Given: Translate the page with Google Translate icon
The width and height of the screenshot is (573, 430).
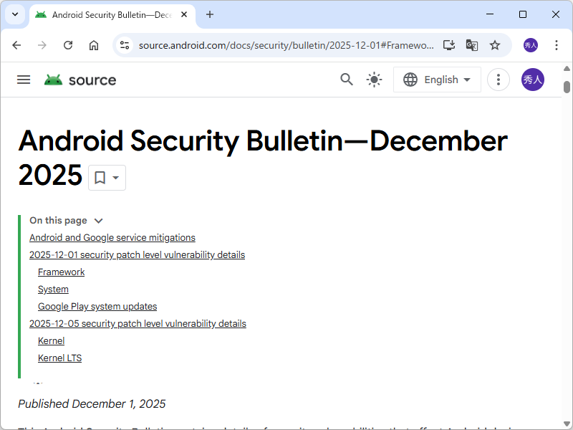Looking at the screenshot, I should [x=472, y=44].
